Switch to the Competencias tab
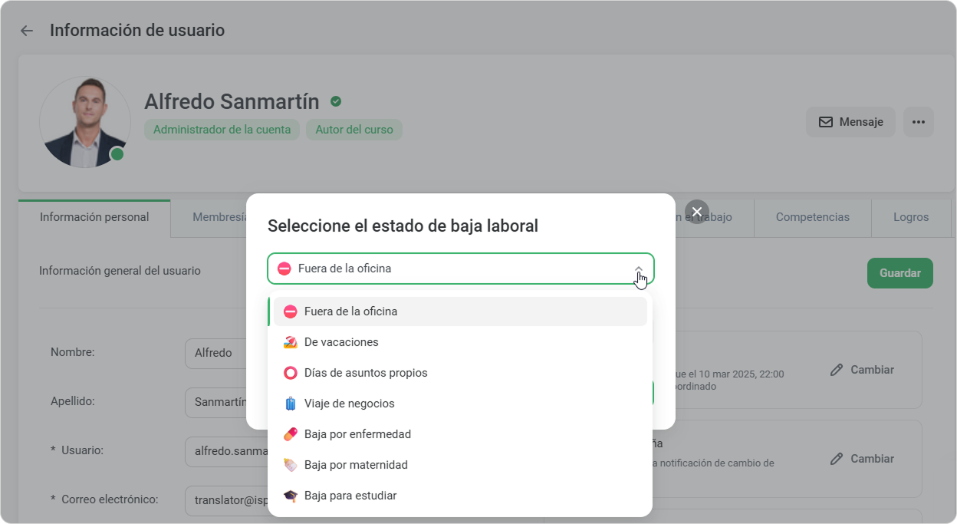 tap(812, 217)
